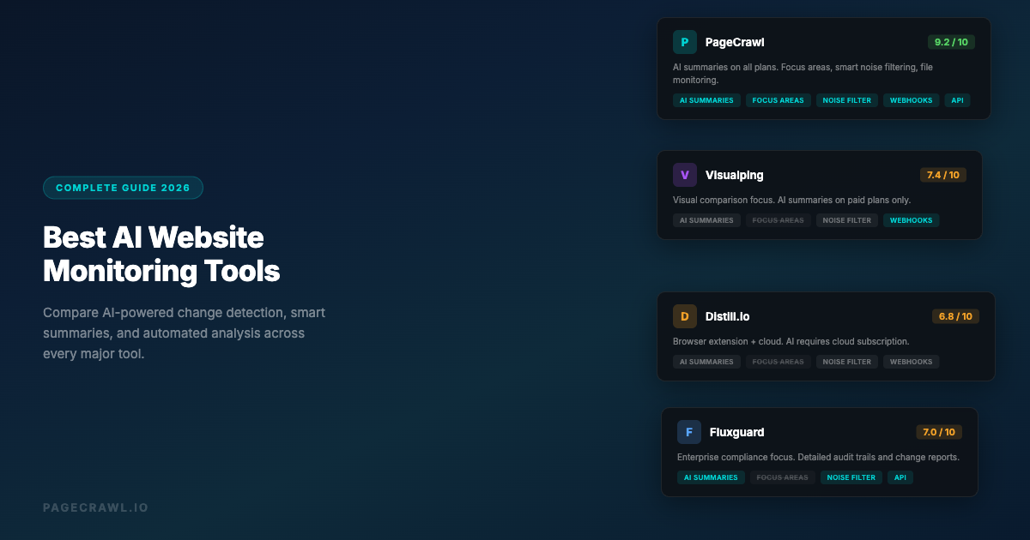
Task: Select the 7.4/10 score badge for Visualping
Action: coord(944,174)
